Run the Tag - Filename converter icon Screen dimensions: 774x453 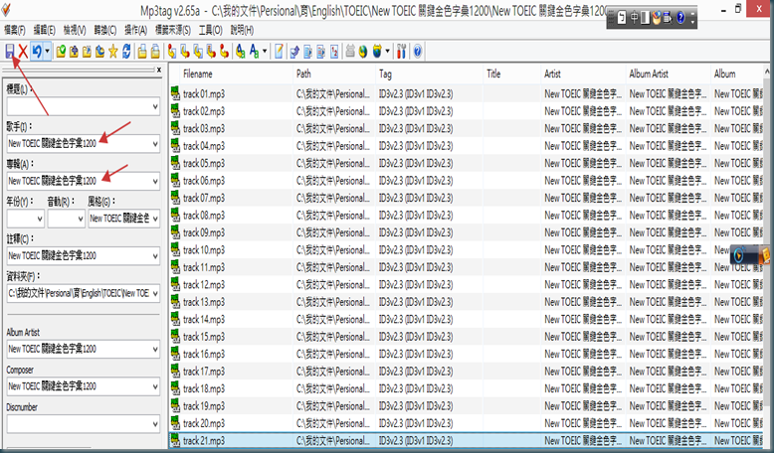172,51
